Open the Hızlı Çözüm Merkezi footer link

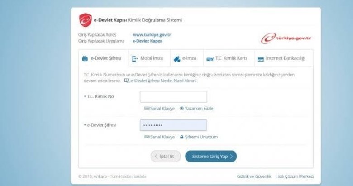[295, 176]
